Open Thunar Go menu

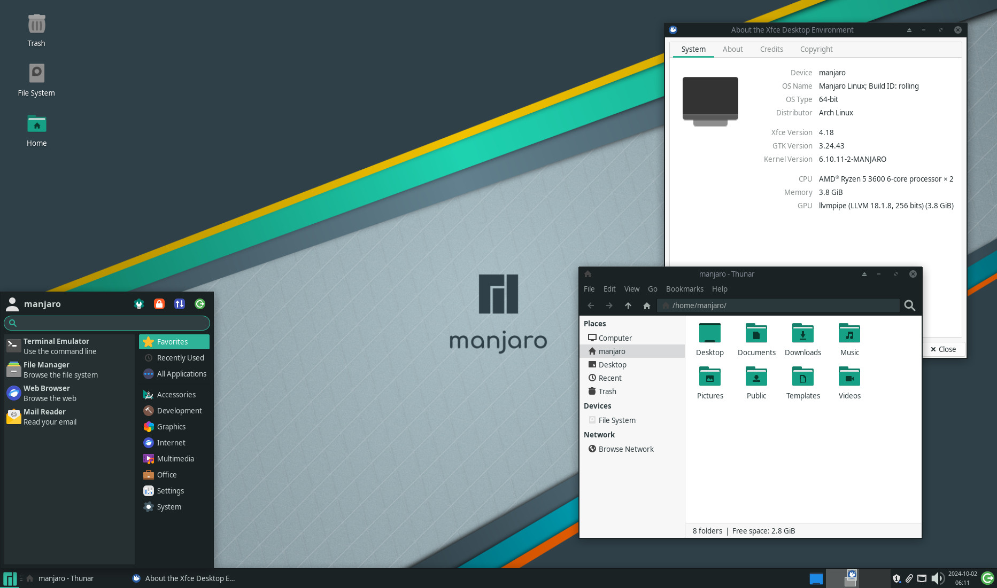pos(652,289)
